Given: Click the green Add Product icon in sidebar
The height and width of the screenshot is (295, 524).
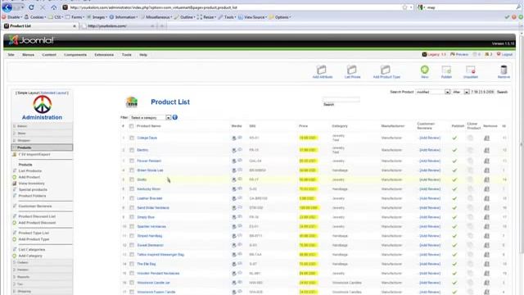Looking at the screenshot, I should [x=15, y=177].
